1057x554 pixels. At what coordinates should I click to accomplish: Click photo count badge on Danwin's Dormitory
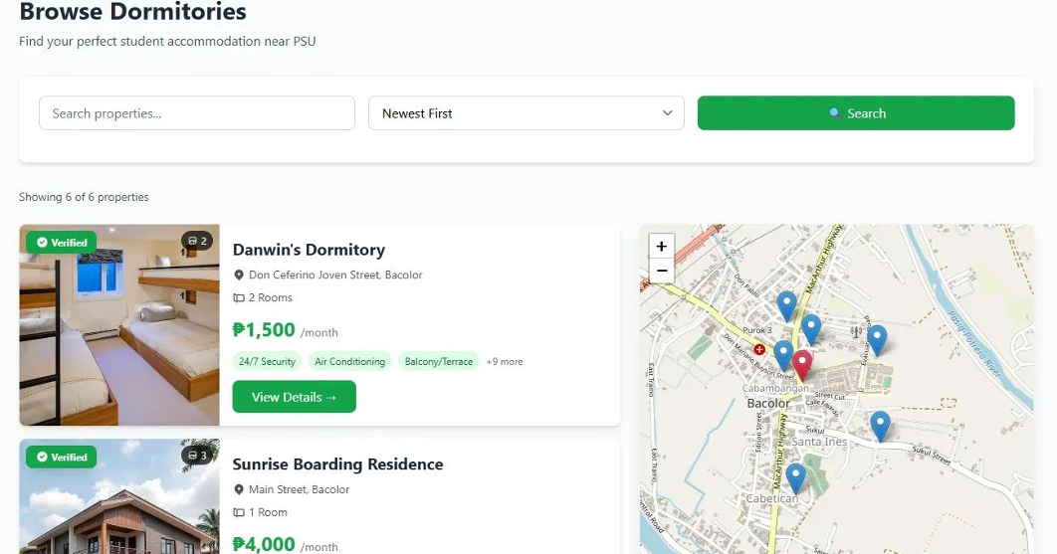tap(197, 241)
